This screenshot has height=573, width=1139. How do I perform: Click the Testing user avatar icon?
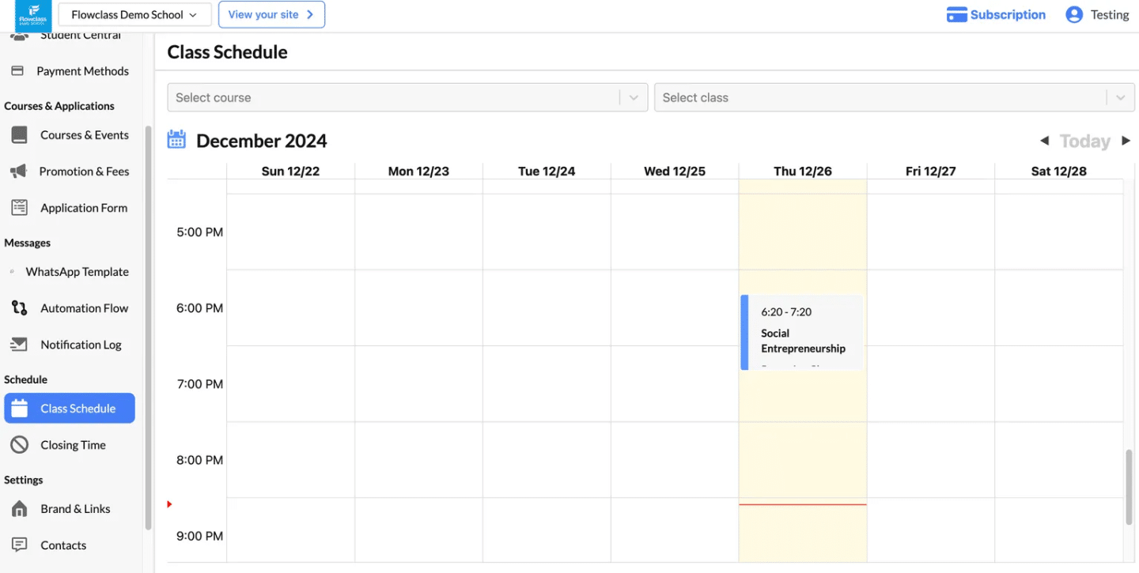point(1074,15)
